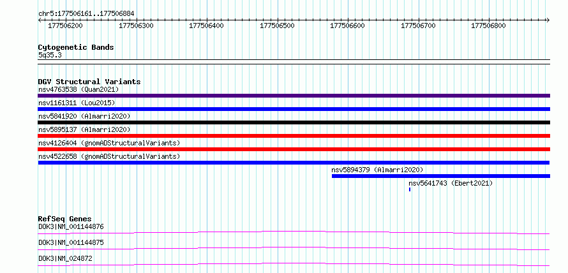Click the 5q35.3 band label
Screen dimensions: 568x273
[49, 55]
